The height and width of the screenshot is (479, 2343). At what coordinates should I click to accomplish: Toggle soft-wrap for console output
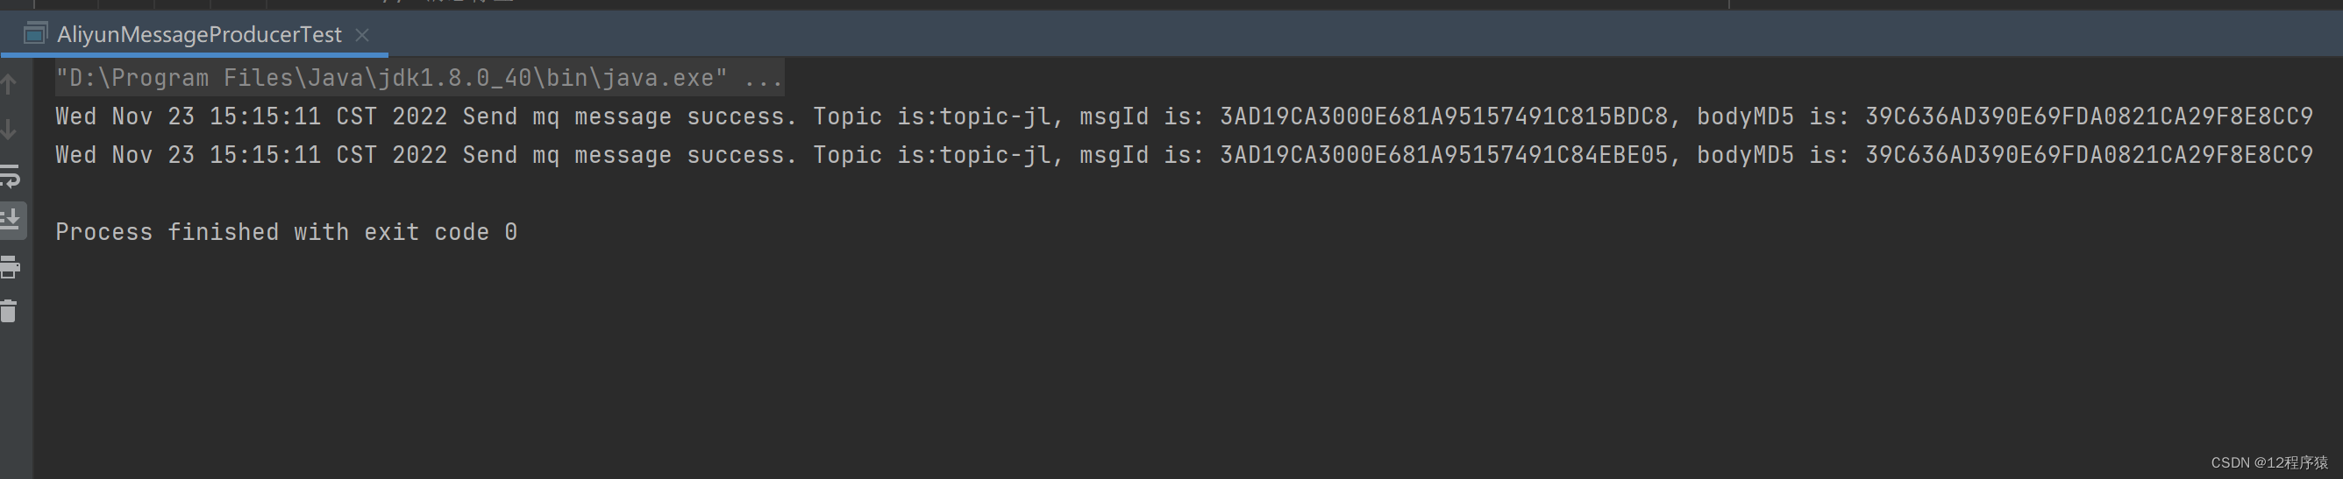pyautogui.click(x=10, y=175)
